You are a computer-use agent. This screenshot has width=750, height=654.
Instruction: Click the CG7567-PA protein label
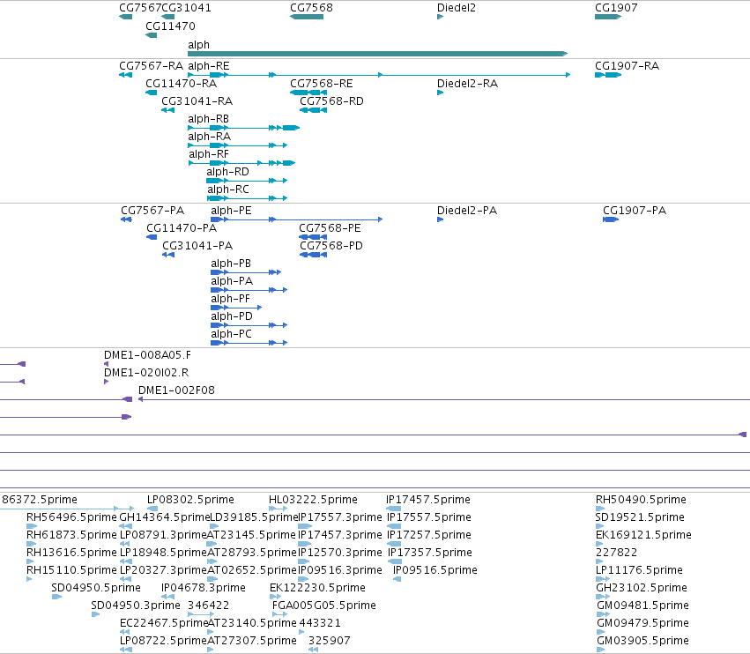pos(152,211)
